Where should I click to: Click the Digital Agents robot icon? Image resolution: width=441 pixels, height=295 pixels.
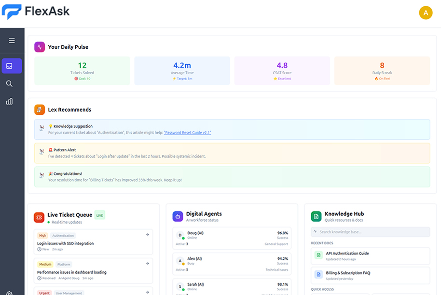pos(178,216)
